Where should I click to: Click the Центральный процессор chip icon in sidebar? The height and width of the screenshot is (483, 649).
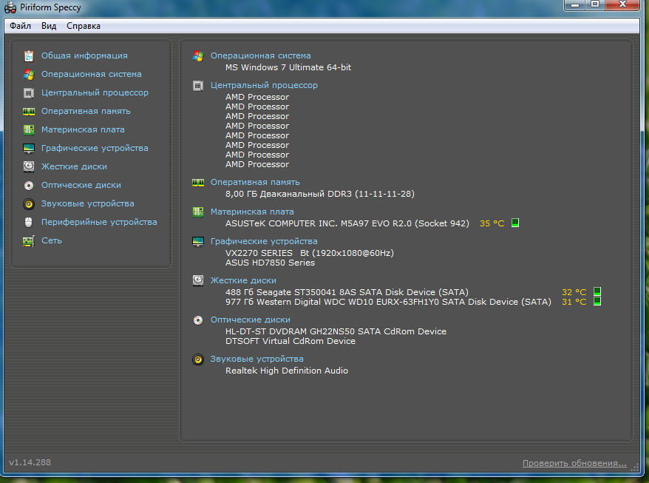(x=29, y=92)
